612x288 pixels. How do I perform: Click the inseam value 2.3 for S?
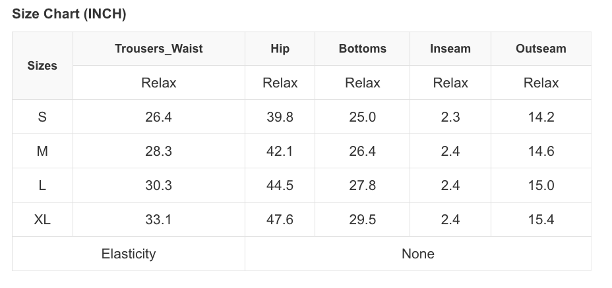click(x=450, y=117)
